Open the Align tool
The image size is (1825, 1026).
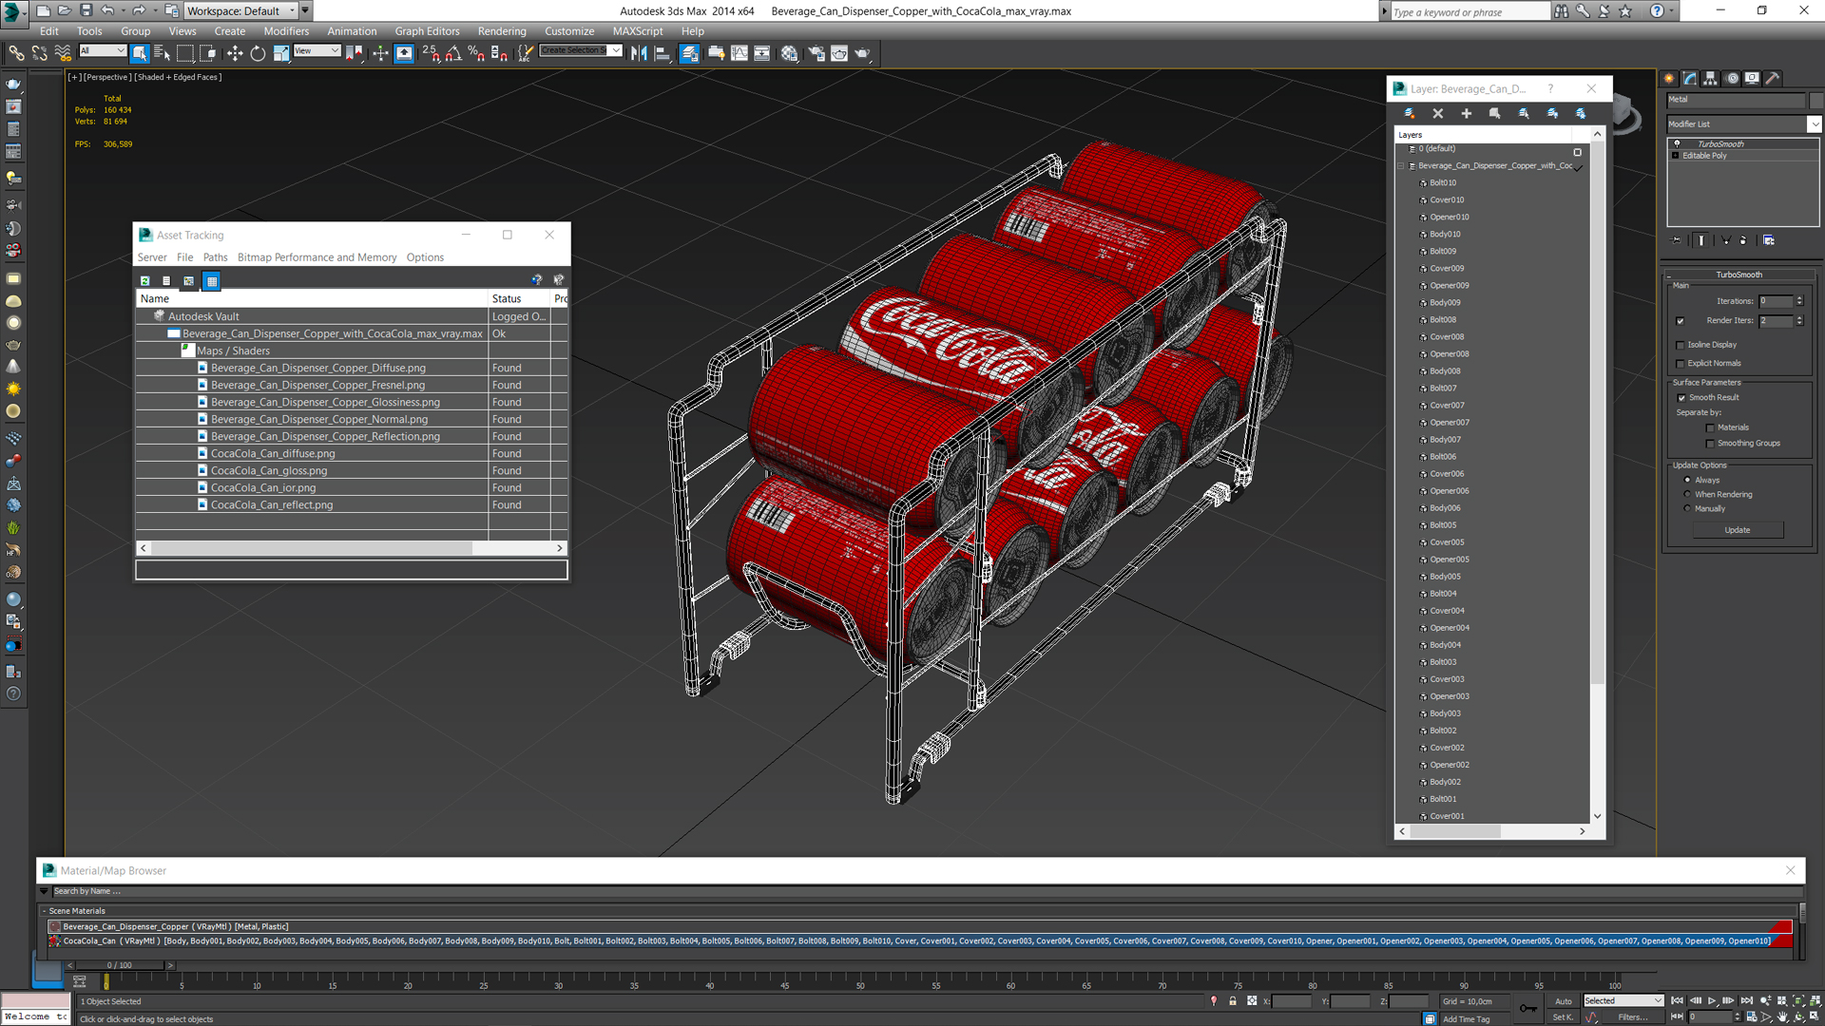[x=663, y=53]
